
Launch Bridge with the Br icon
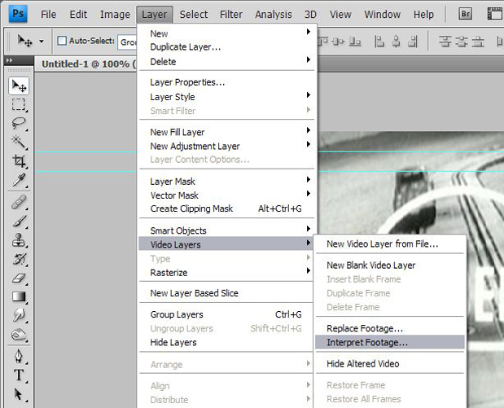point(465,14)
